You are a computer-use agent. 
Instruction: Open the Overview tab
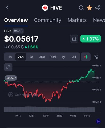(16, 20)
